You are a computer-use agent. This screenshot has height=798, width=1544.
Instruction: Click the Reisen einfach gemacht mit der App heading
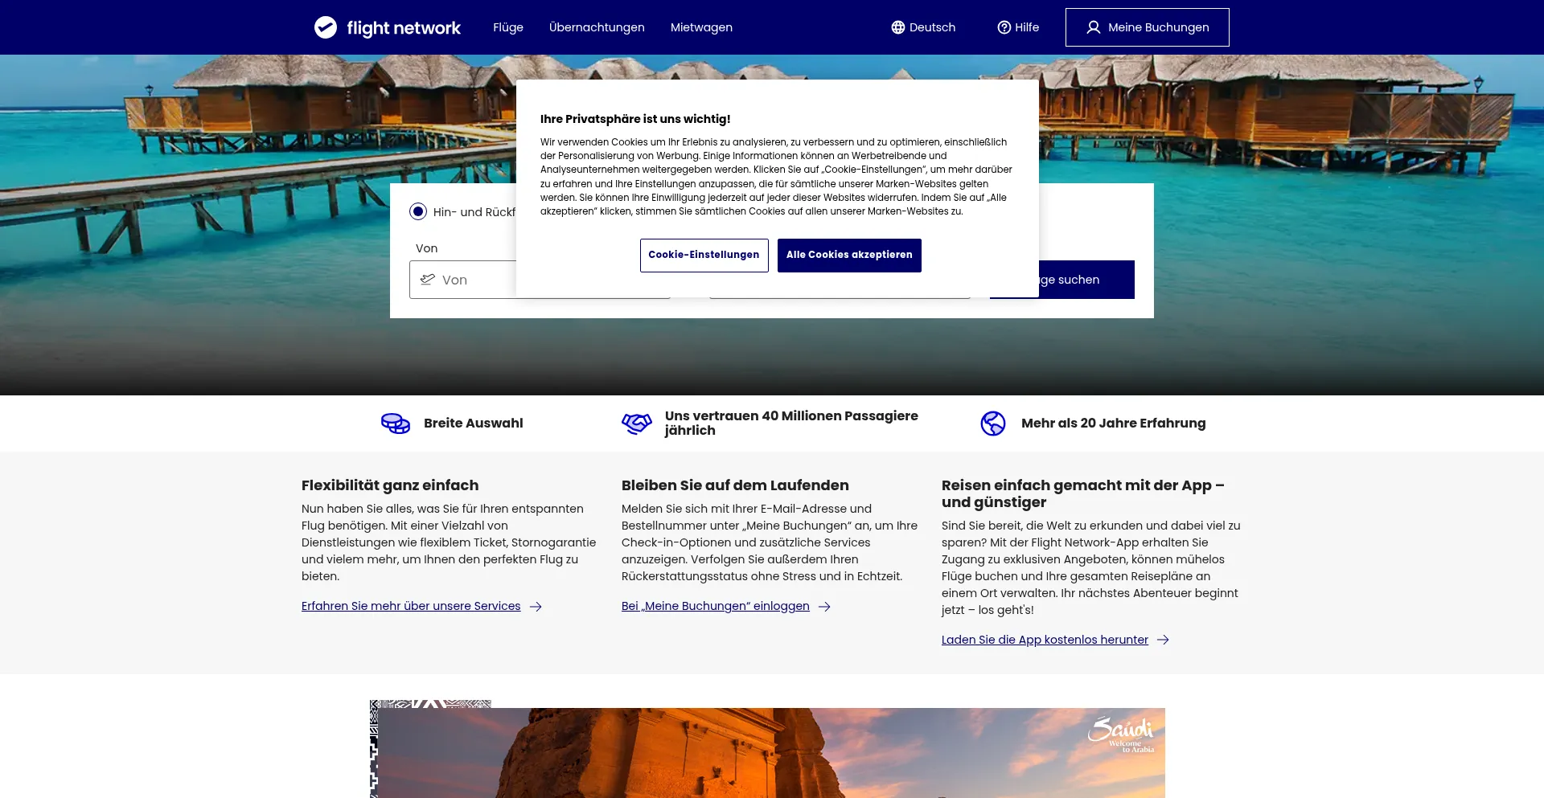pyautogui.click(x=1083, y=494)
